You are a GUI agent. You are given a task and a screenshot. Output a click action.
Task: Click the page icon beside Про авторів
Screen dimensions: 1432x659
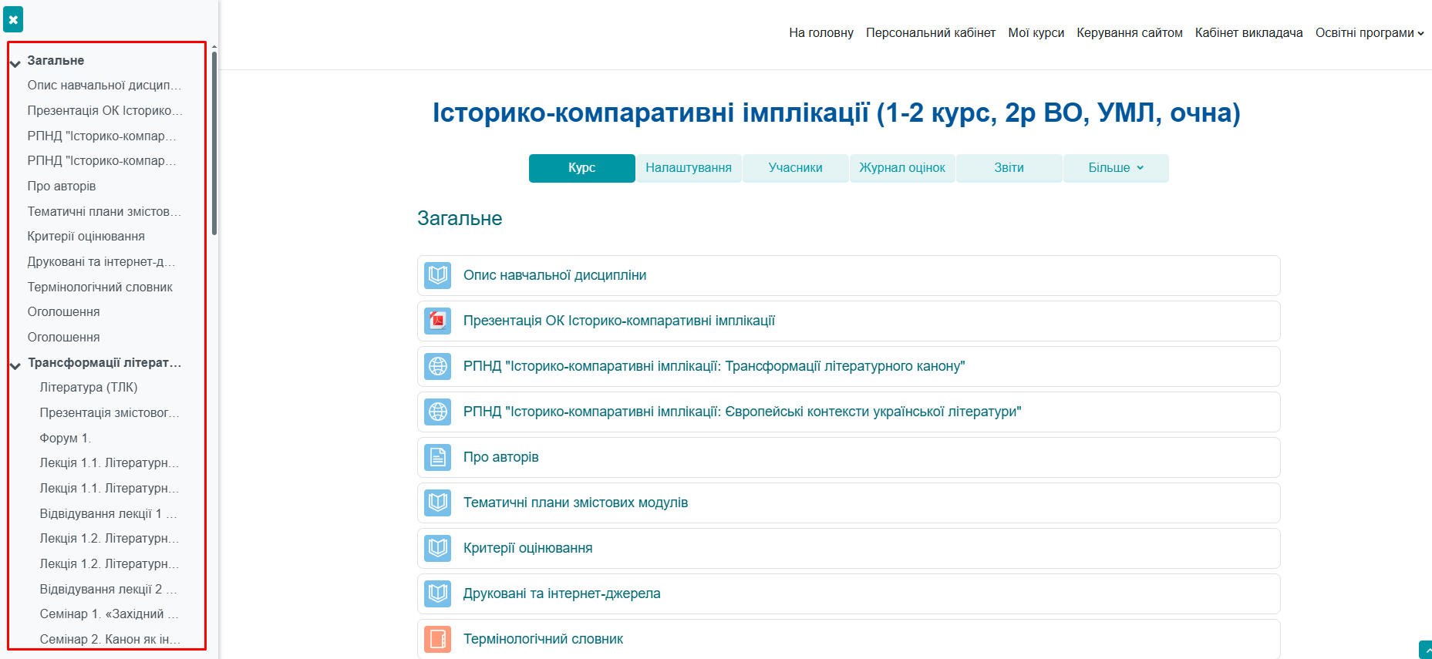click(438, 457)
